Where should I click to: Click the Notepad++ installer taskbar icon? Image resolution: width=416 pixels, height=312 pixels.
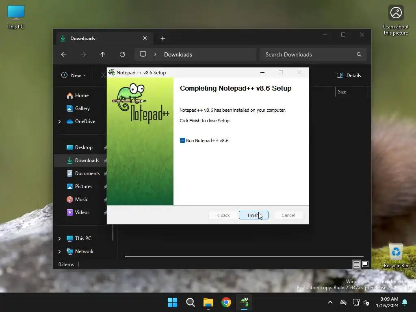coord(244,302)
